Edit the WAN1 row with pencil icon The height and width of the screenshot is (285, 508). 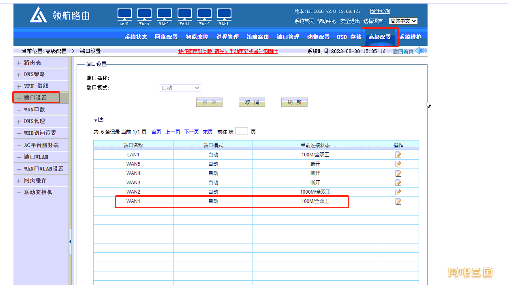398,202
